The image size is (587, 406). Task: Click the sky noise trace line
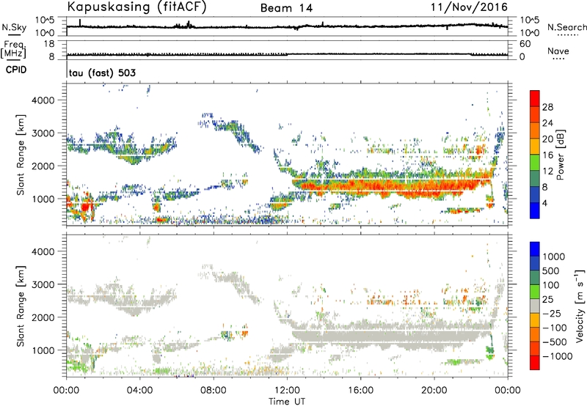click(x=287, y=26)
